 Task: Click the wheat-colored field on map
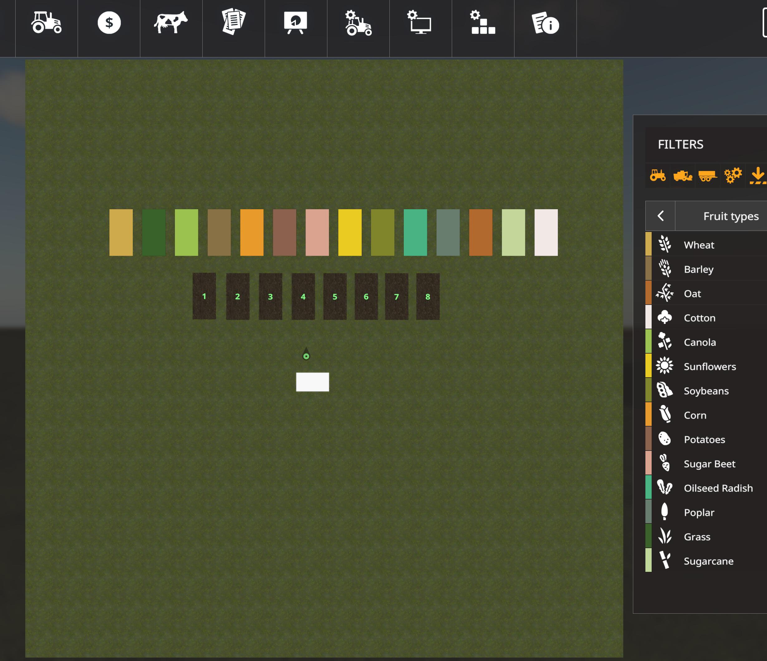[x=121, y=232]
